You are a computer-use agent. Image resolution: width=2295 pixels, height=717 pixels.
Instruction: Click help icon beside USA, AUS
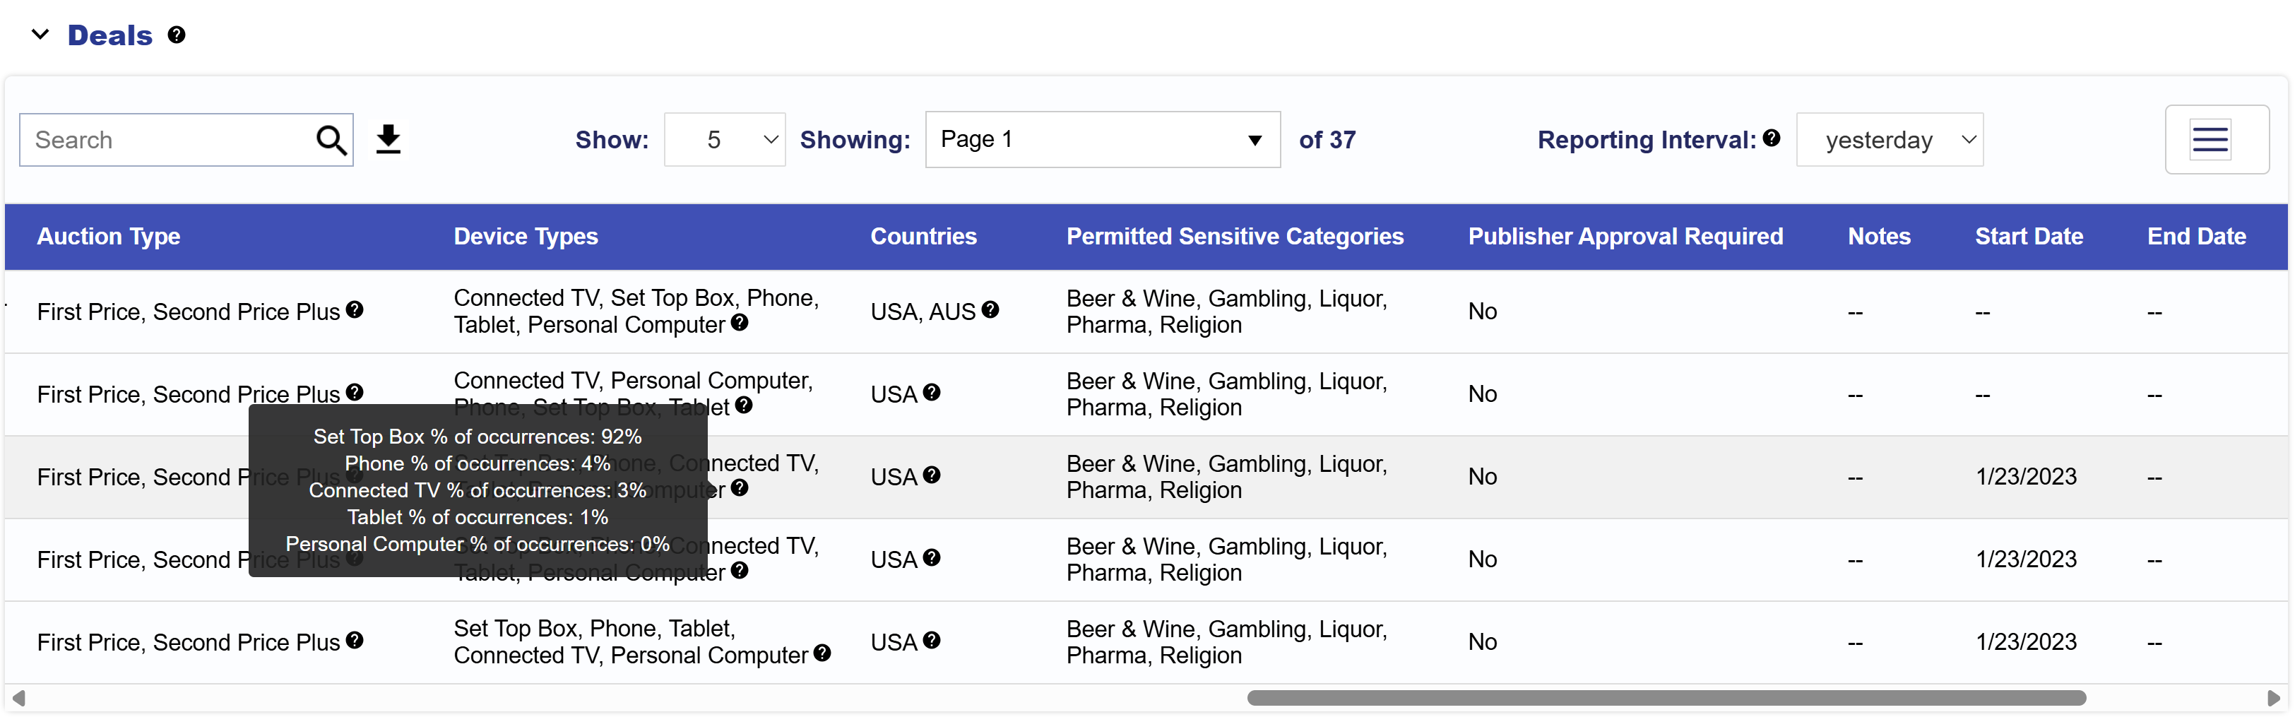coord(990,309)
